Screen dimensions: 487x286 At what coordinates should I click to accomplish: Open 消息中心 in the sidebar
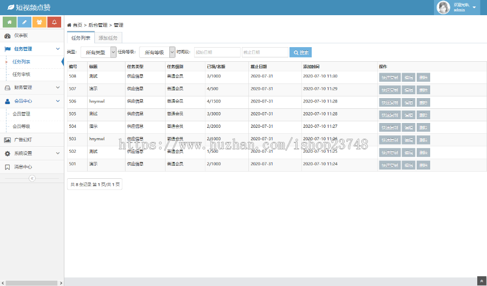tap(31, 167)
